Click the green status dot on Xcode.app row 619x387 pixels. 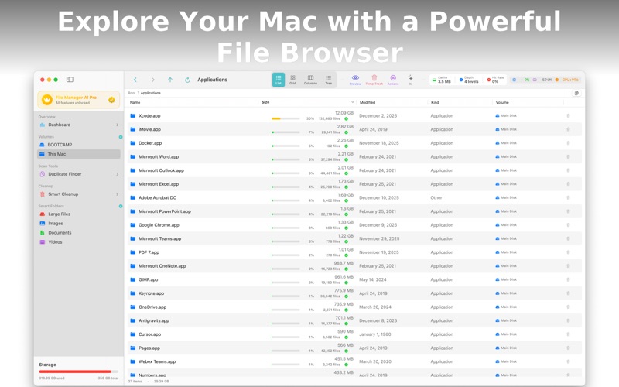click(346, 119)
